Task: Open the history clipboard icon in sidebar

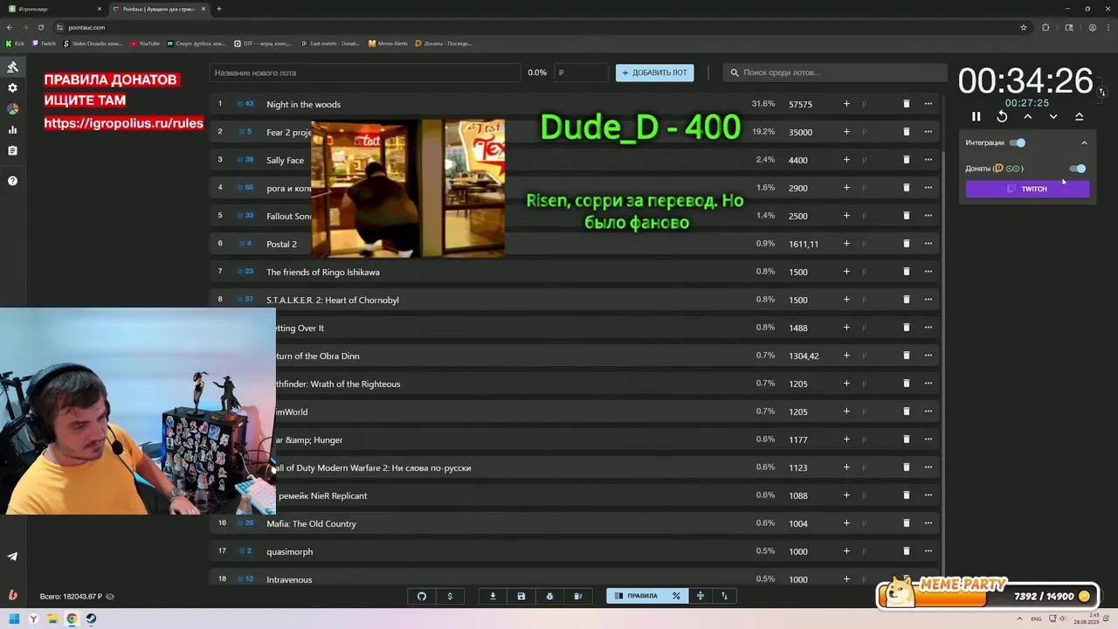Action: coord(12,151)
